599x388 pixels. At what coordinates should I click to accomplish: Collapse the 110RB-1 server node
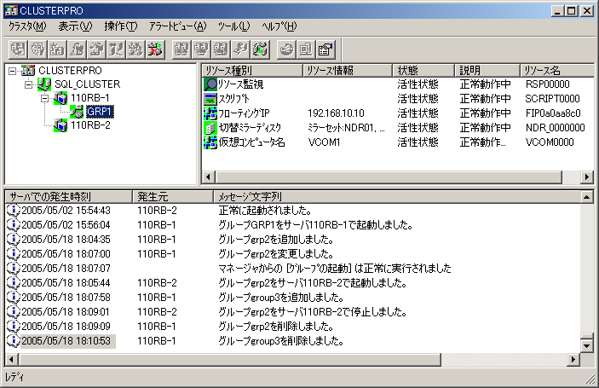44,98
